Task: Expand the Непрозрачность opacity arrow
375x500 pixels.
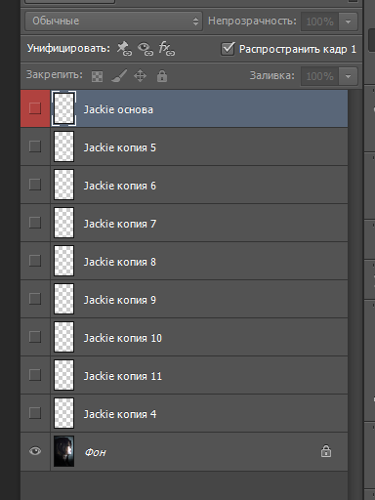Action: click(x=348, y=21)
